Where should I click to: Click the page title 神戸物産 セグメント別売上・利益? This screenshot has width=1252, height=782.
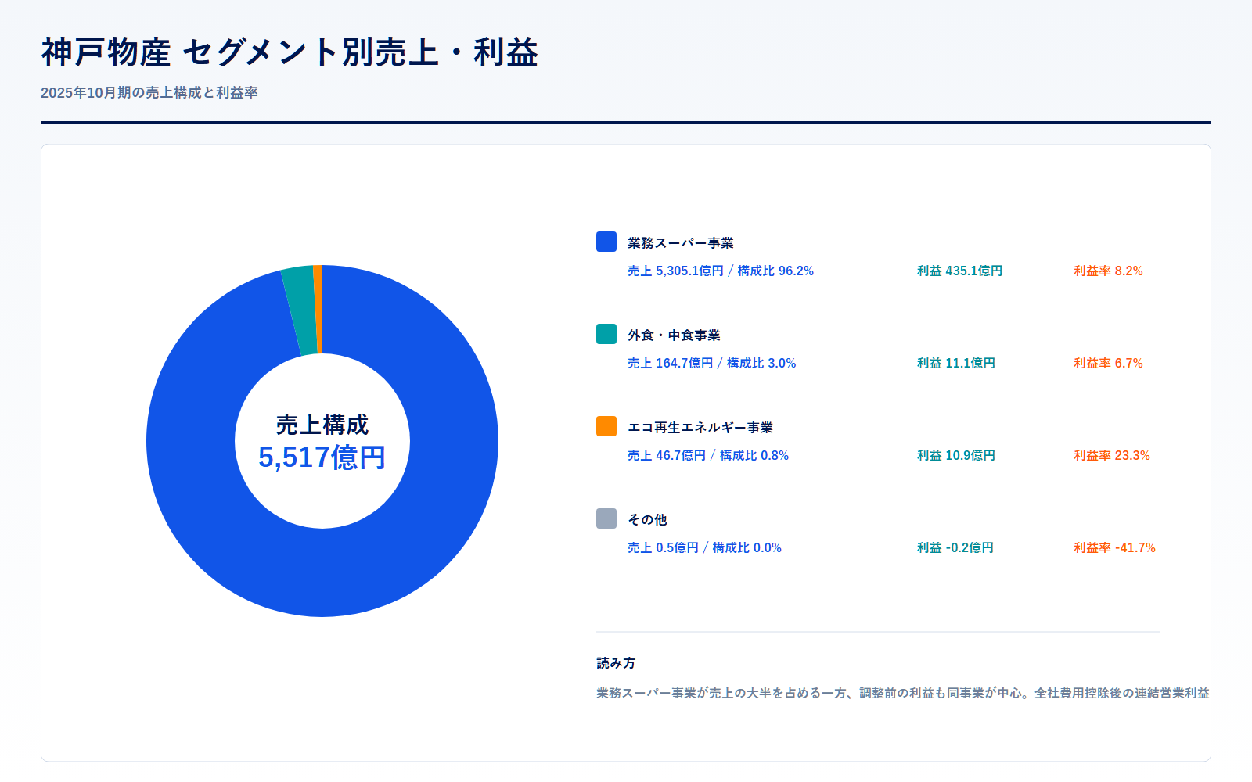coord(290,52)
